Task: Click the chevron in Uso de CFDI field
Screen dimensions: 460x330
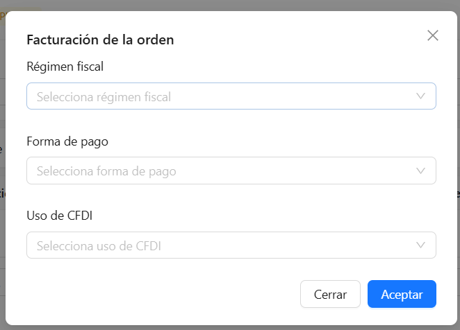Action: click(x=420, y=245)
